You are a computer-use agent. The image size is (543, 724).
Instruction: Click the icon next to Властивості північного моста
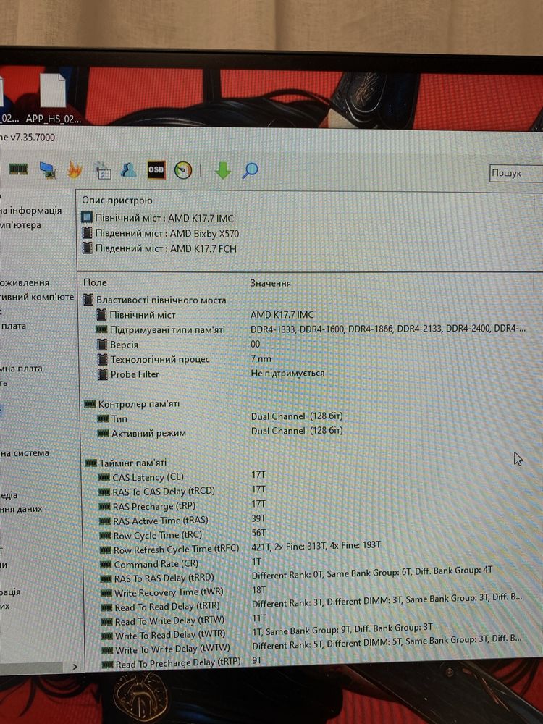click(88, 300)
